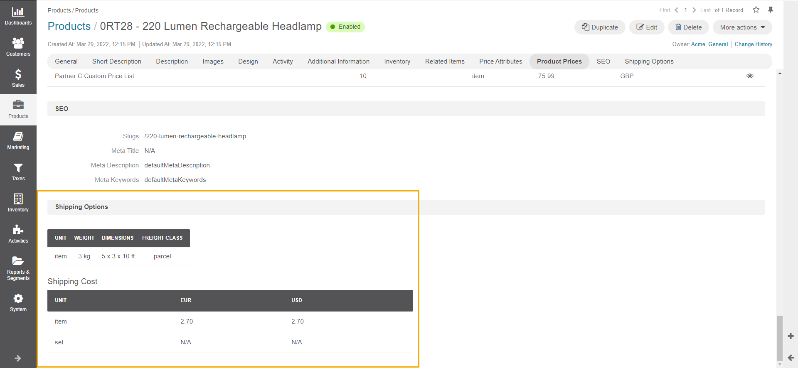Go to previous record arrow
The height and width of the screenshot is (368, 798).
click(x=676, y=10)
